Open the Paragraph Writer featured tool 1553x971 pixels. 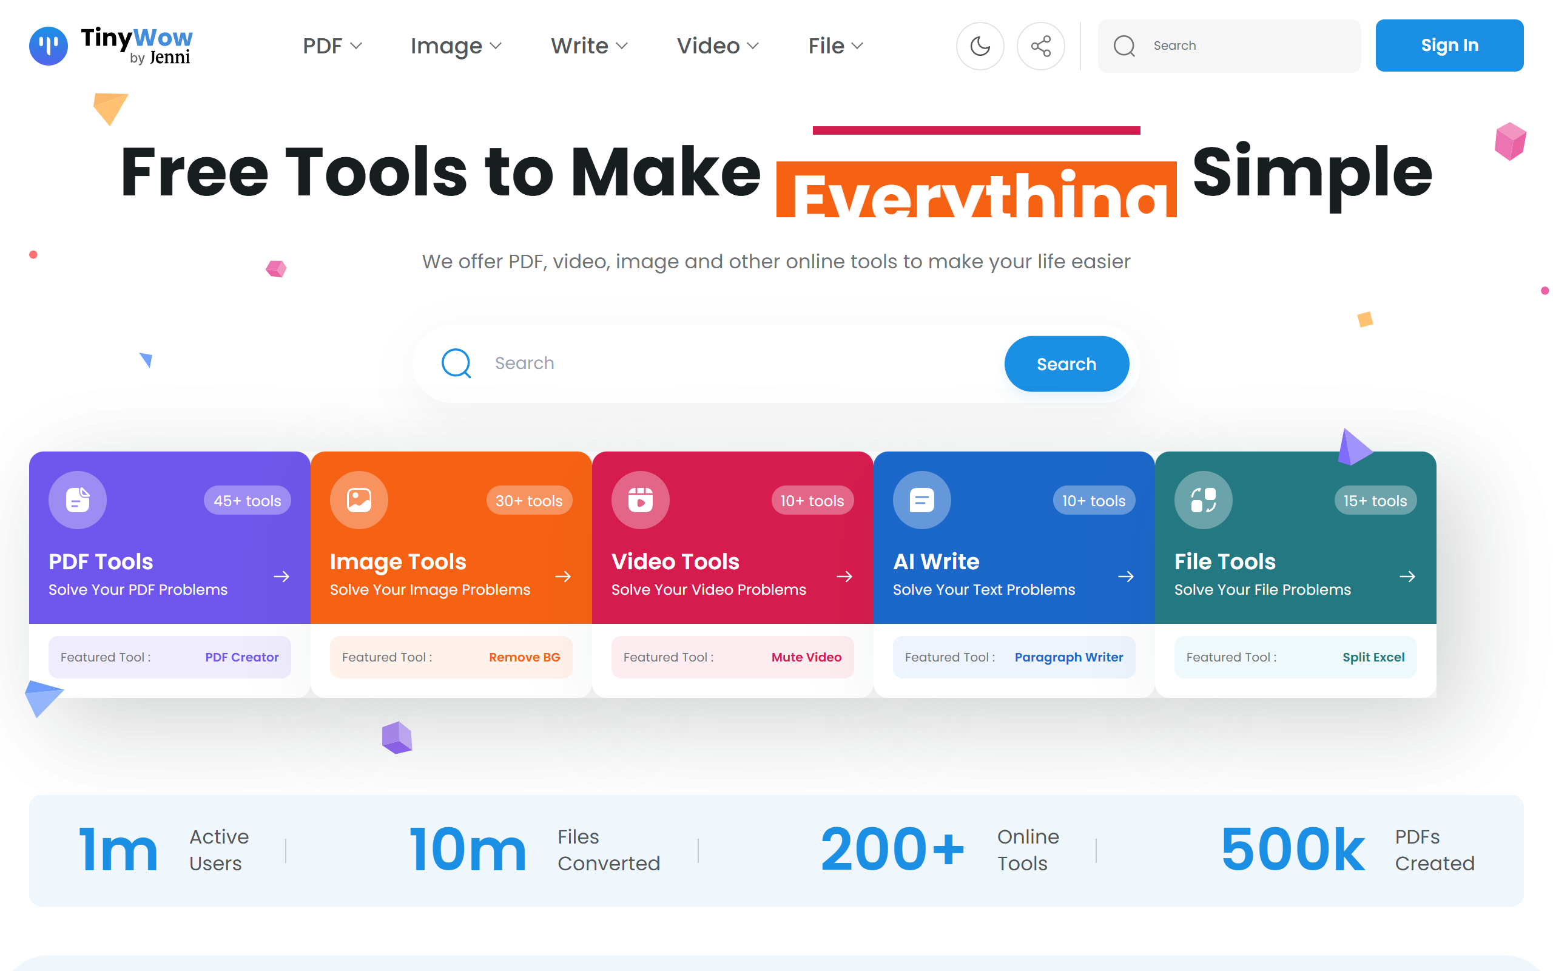1068,657
